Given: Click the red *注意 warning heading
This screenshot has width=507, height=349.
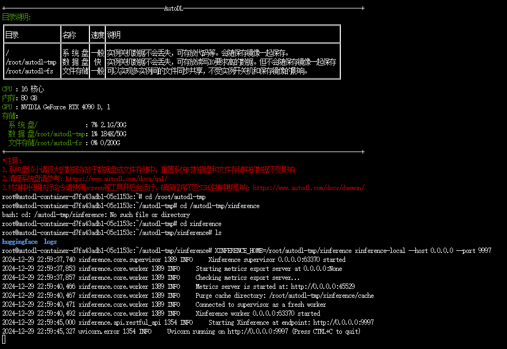Looking at the screenshot, I should click(x=12, y=161).
